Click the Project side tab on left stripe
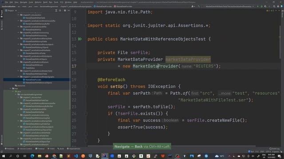This screenshot has height=159, width=284. 2,14
